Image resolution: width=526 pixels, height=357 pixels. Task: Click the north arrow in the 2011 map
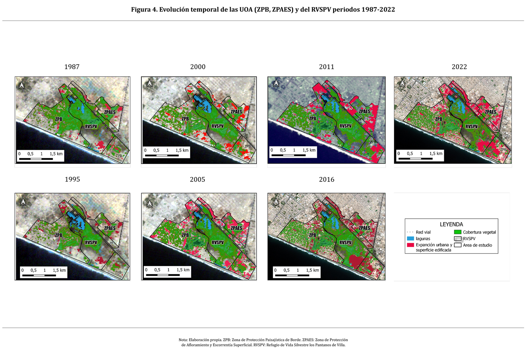[276, 84]
